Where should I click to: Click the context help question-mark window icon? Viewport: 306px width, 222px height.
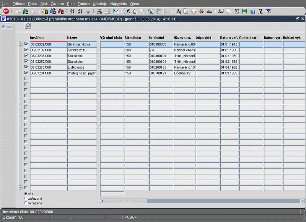pos(269,11)
